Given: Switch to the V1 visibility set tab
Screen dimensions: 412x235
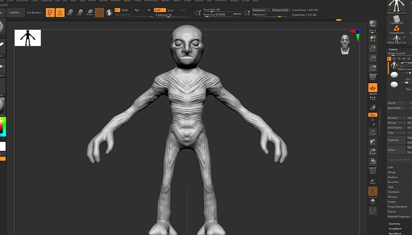Looking at the screenshot, I should coord(389,59).
